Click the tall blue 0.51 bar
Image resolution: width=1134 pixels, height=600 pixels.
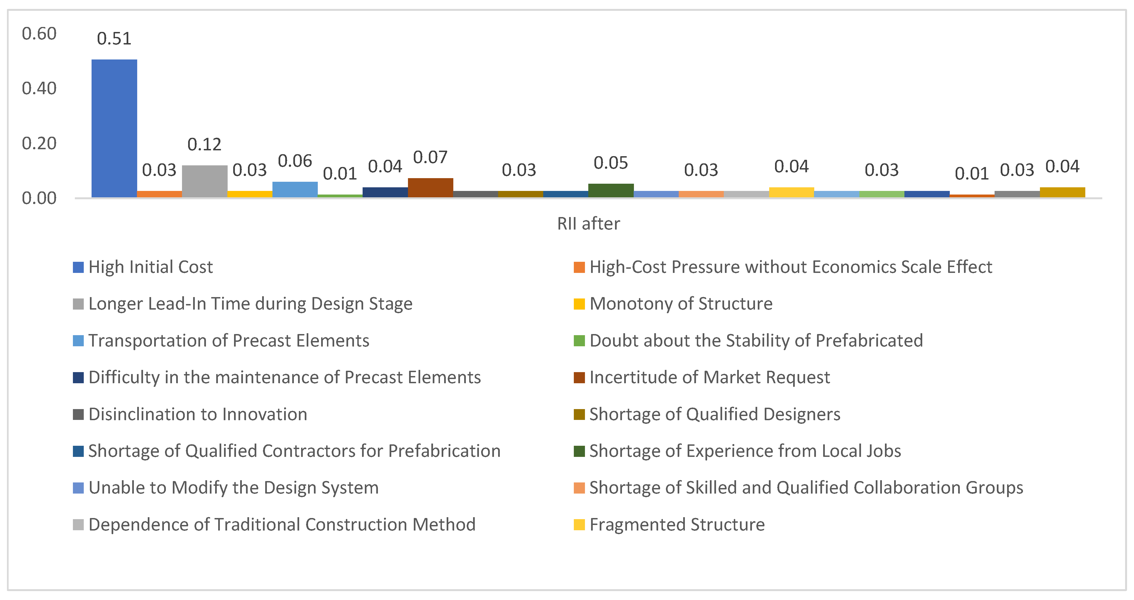click(x=114, y=128)
